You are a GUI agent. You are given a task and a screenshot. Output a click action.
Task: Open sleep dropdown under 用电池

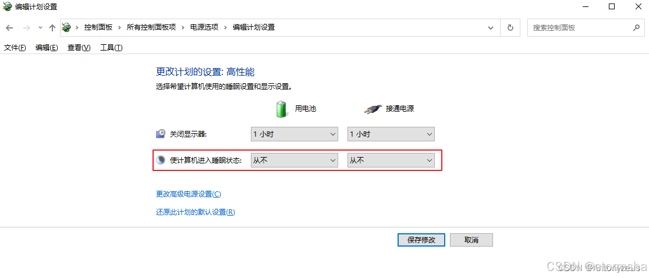(295, 161)
